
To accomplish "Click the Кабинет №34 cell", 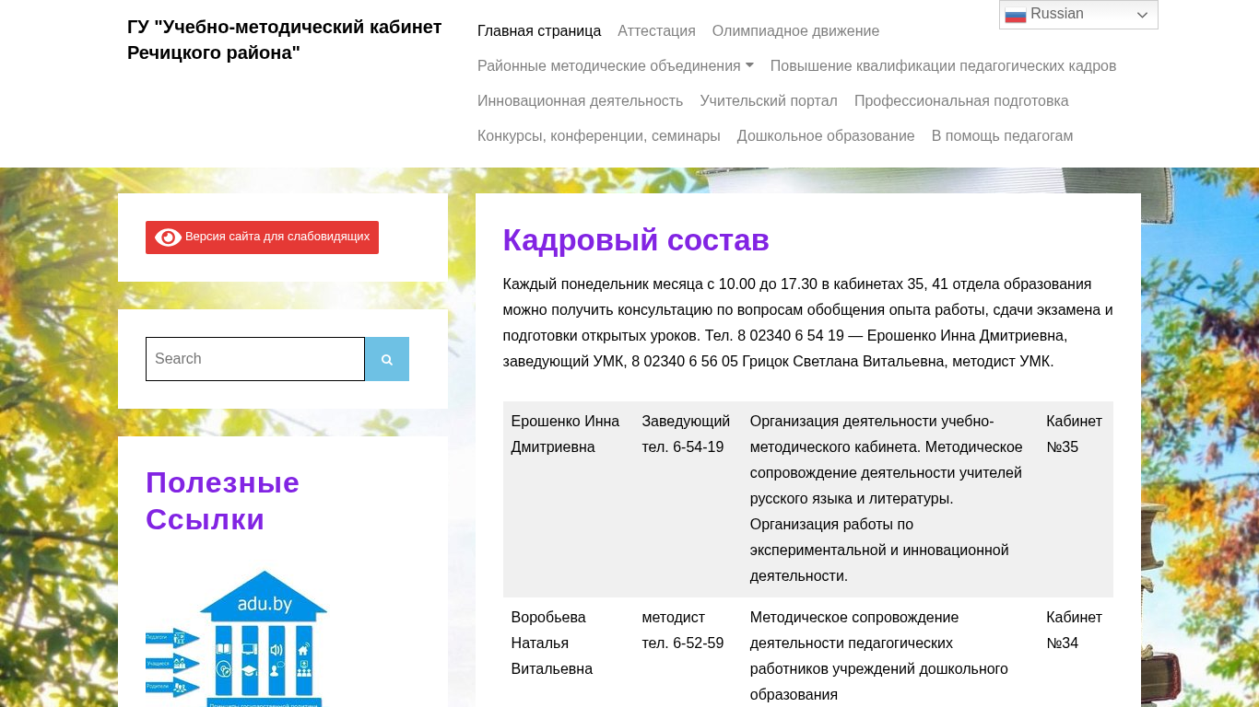I will tap(1076, 653).
